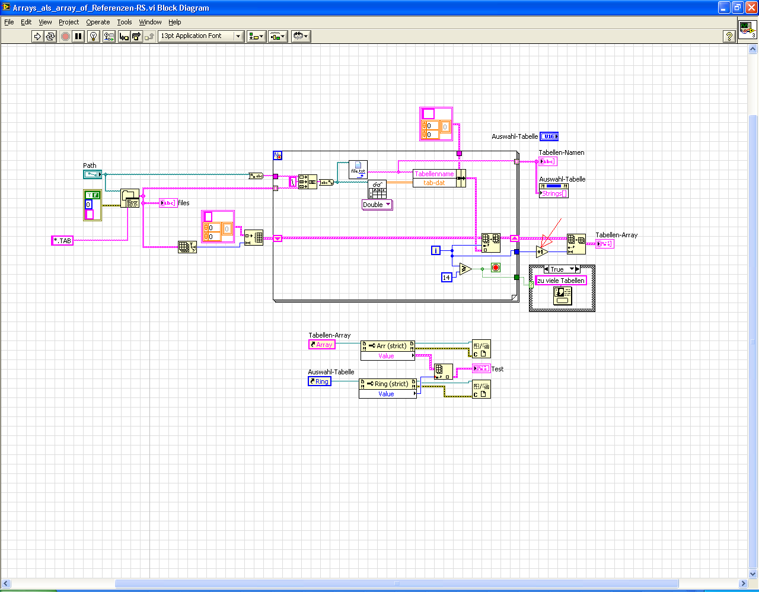Select the Replace Array Subset node in loop
This screenshot has height=592, width=759.
[x=491, y=243]
